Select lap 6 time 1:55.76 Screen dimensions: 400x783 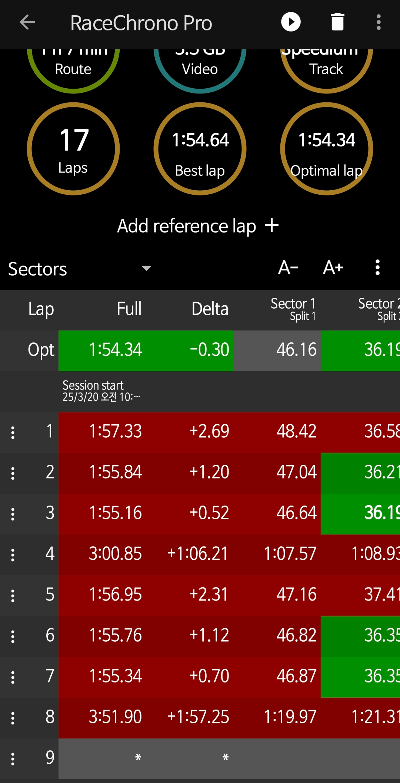[102, 636]
